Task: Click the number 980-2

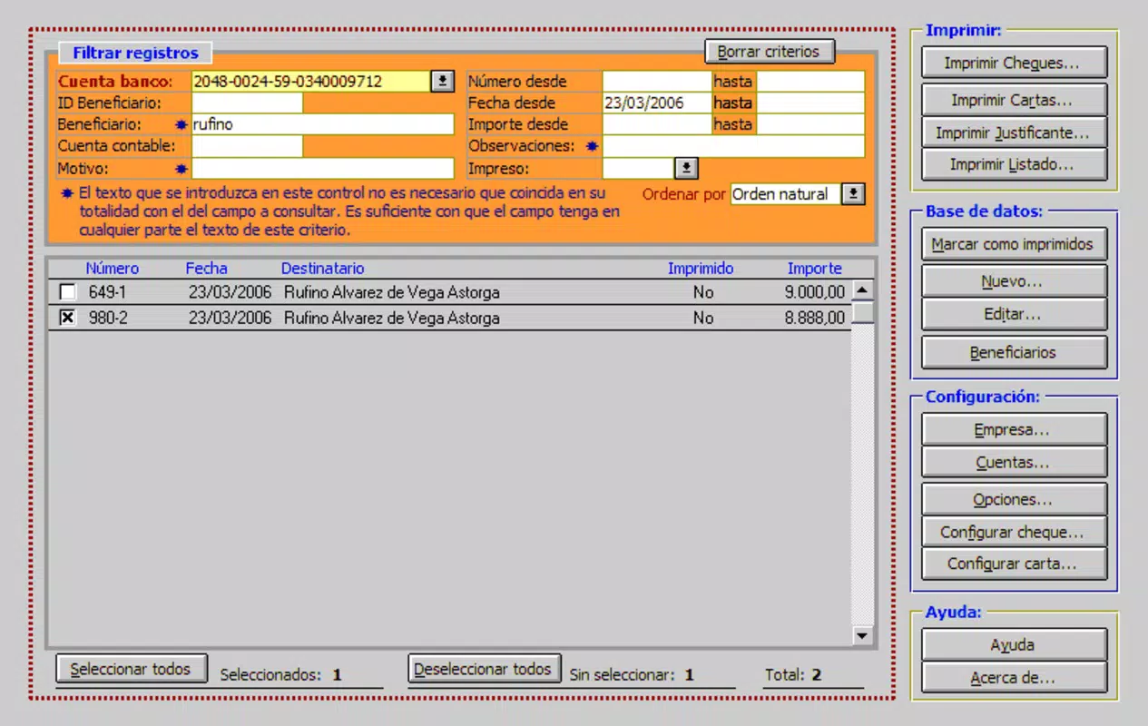Action: 110,318
